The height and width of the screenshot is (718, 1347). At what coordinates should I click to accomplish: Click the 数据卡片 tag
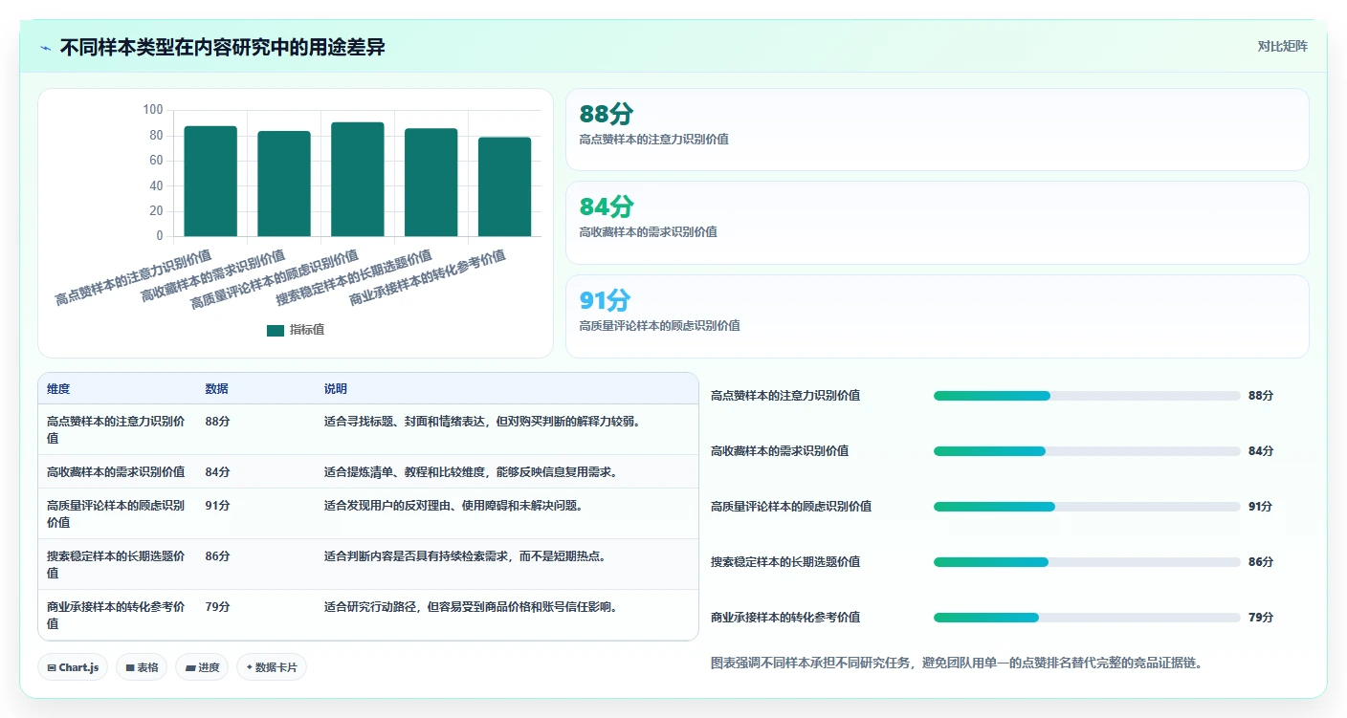pos(272,667)
